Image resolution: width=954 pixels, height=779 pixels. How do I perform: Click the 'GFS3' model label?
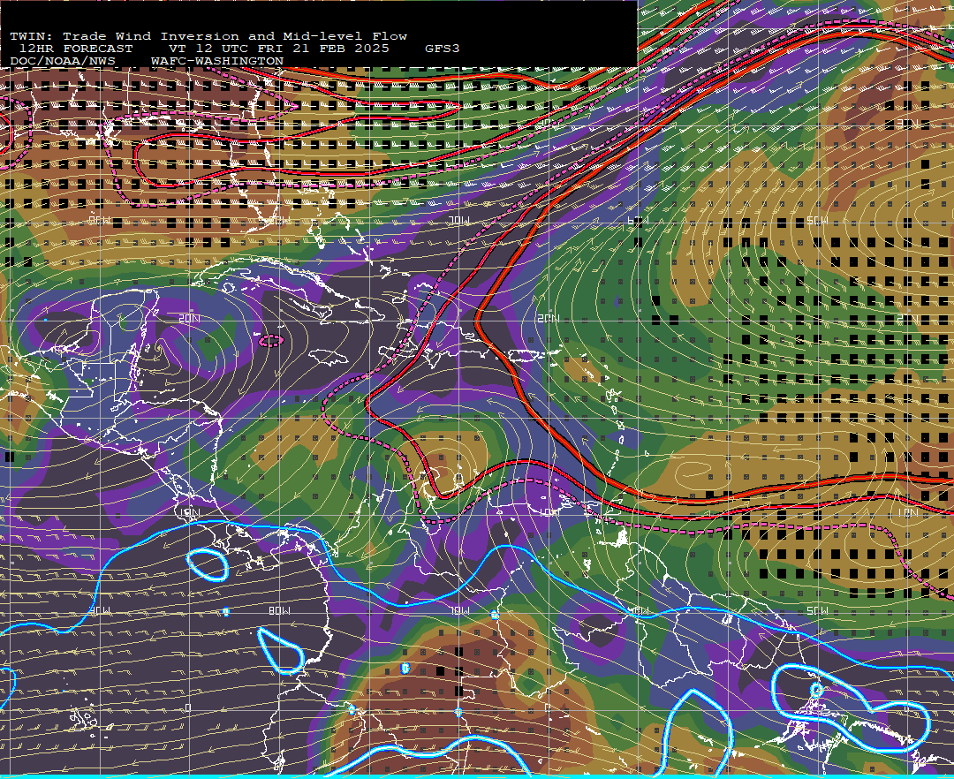(x=442, y=48)
